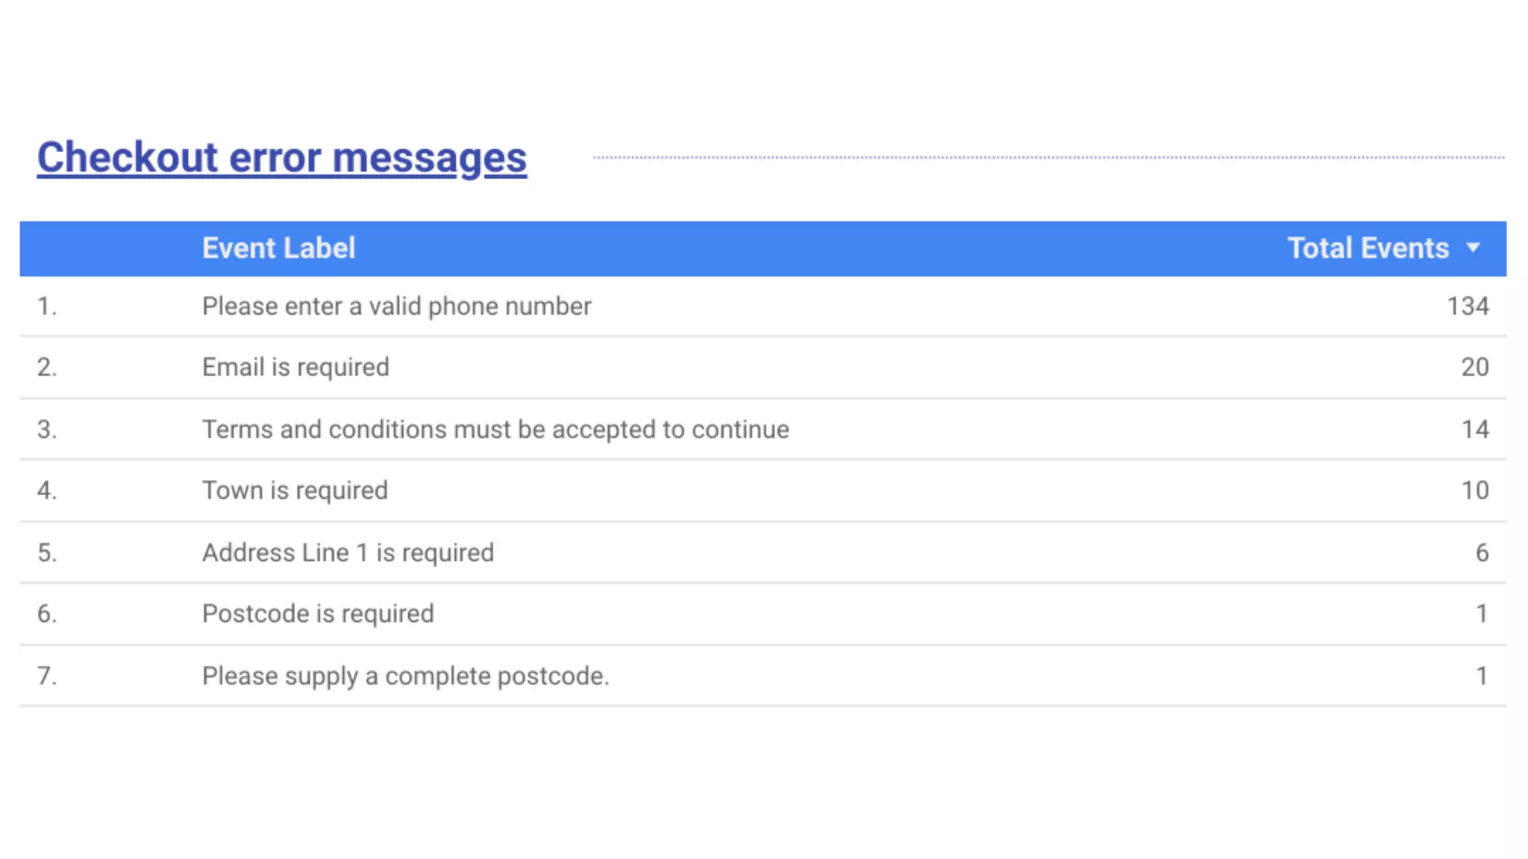Select the 'Please enter a valid phone number' row

396,306
